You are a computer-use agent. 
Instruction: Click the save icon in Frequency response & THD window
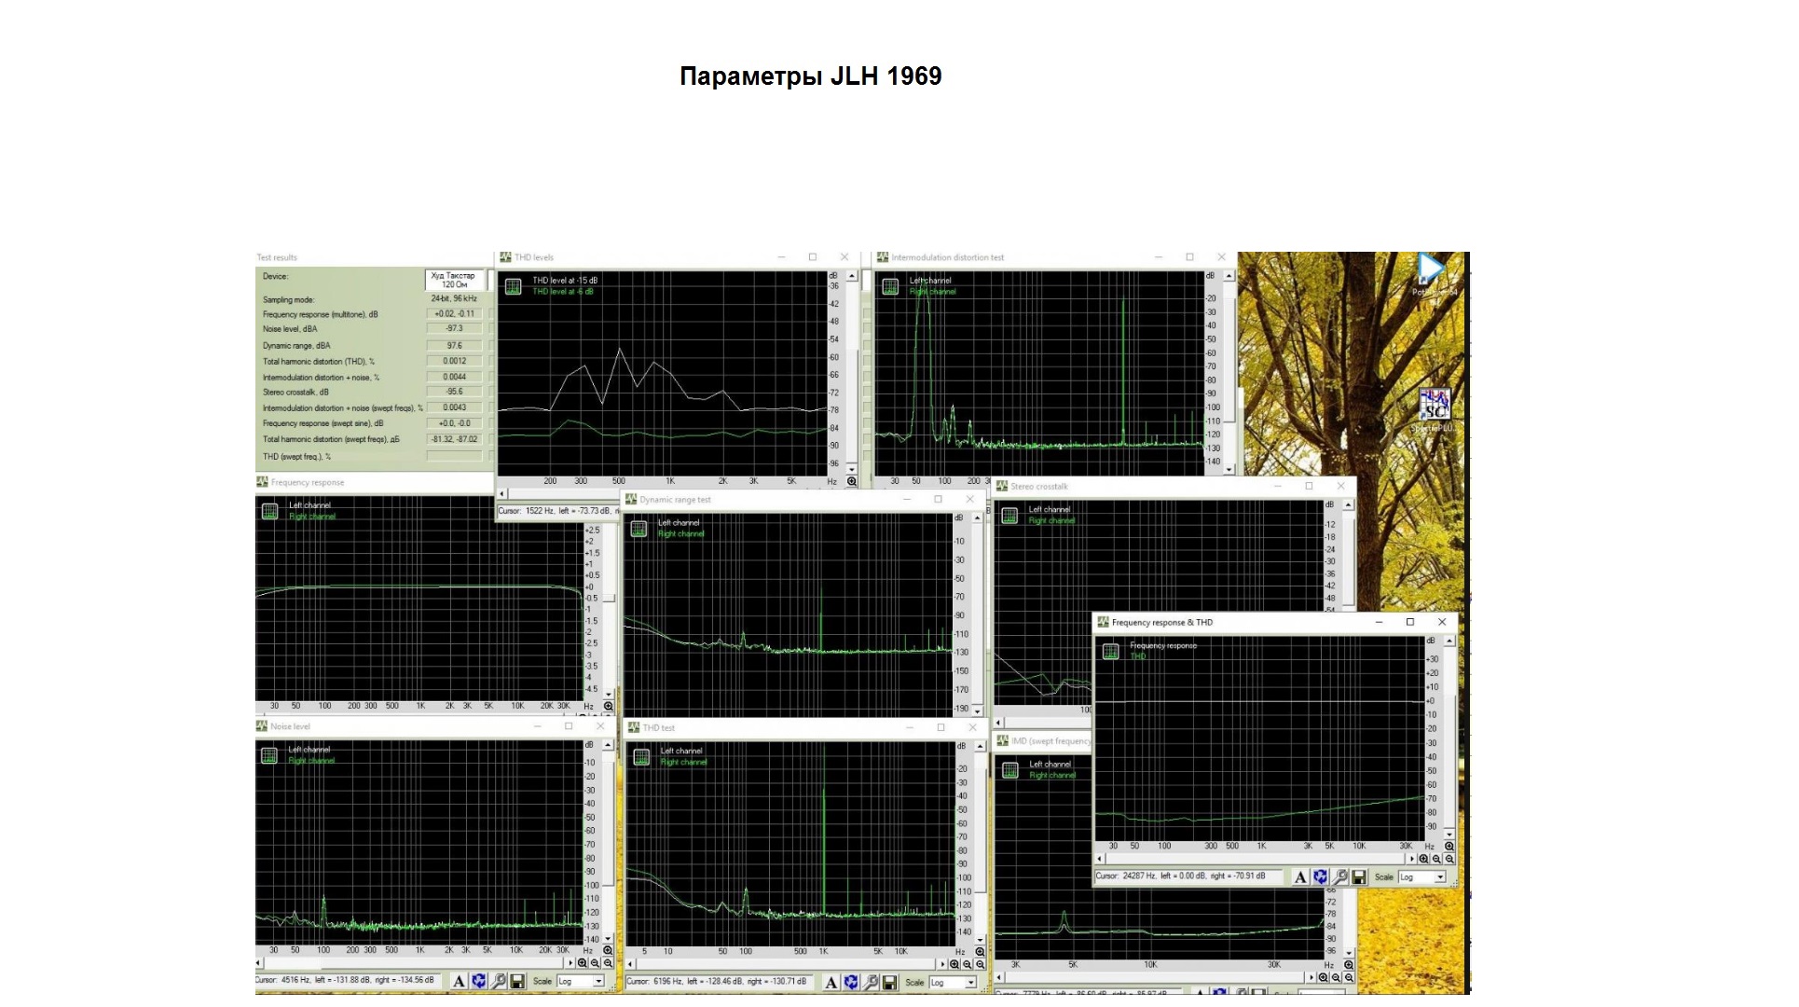(1359, 877)
